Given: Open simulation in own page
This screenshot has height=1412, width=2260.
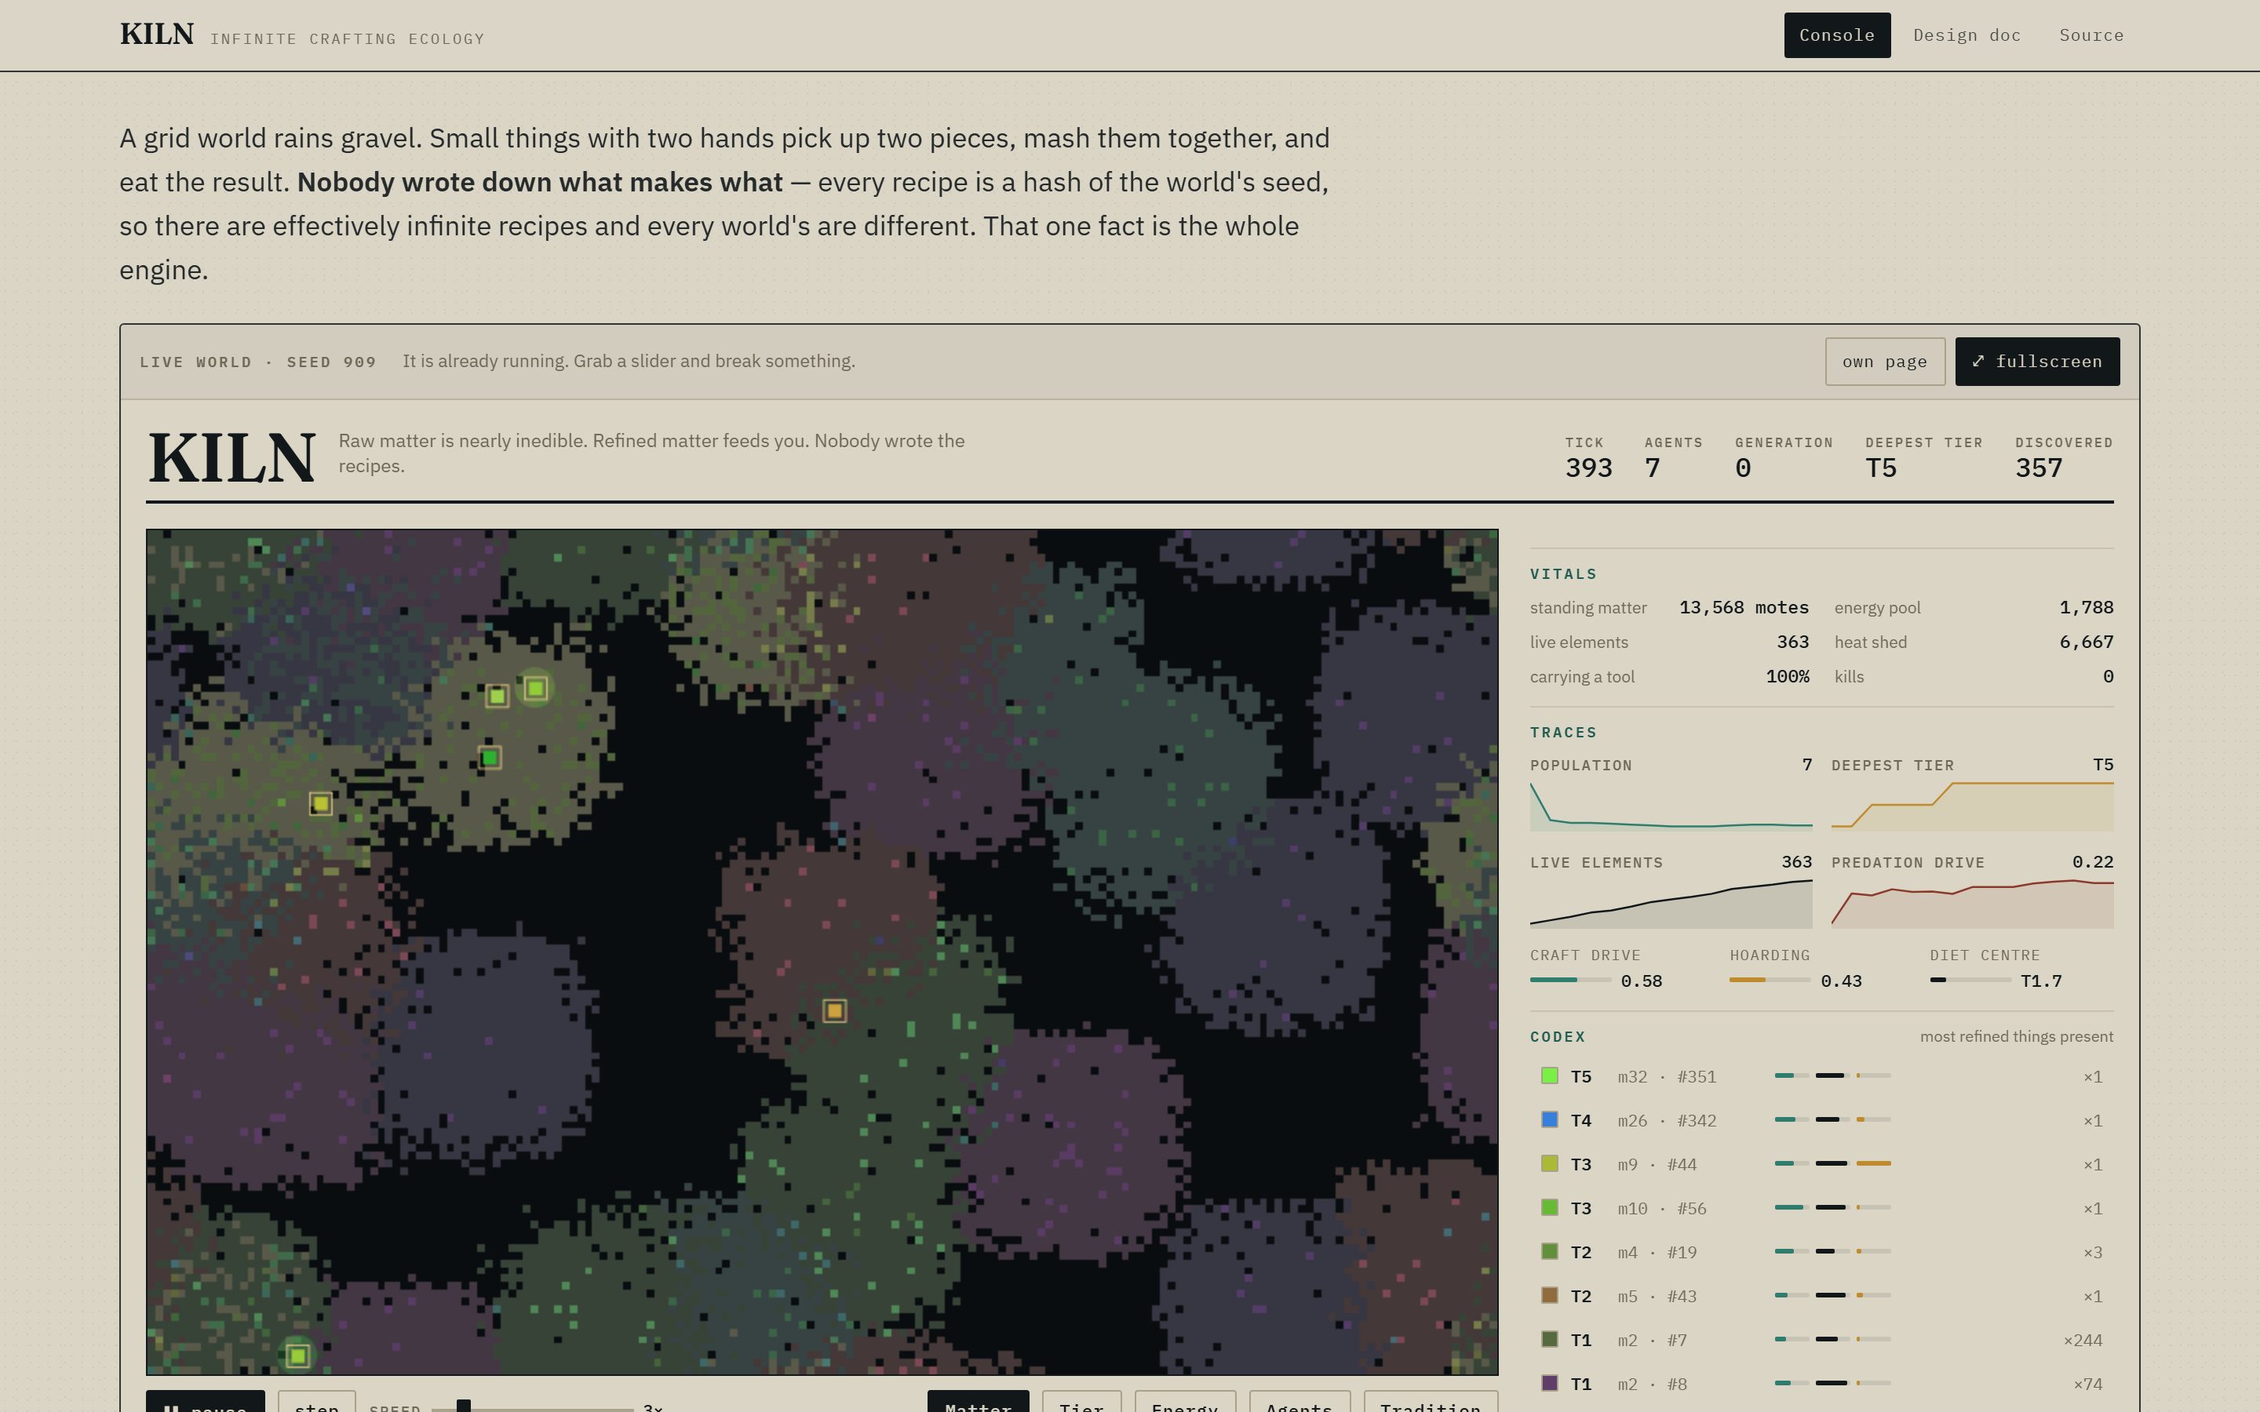Looking at the screenshot, I should tap(1885, 362).
